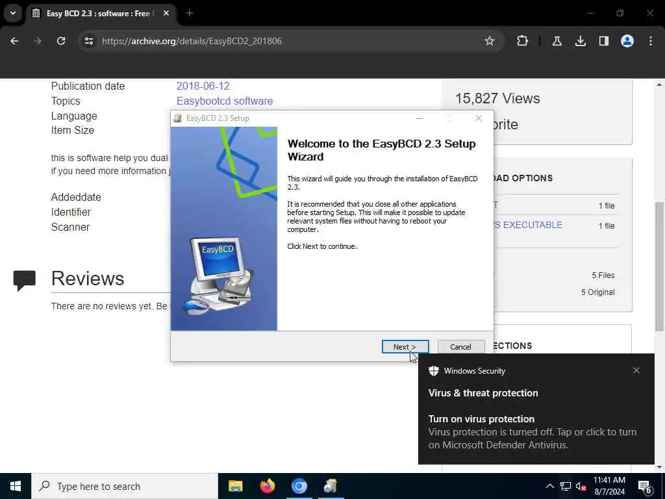Open a new browser tab
Screen dimensions: 665x499
(x=190, y=14)
